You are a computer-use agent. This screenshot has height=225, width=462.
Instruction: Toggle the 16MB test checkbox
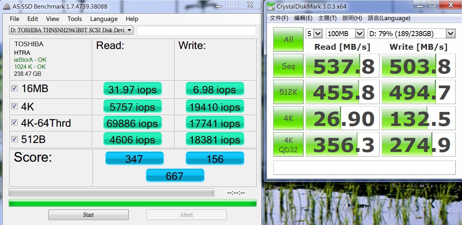tap(14, 88)
